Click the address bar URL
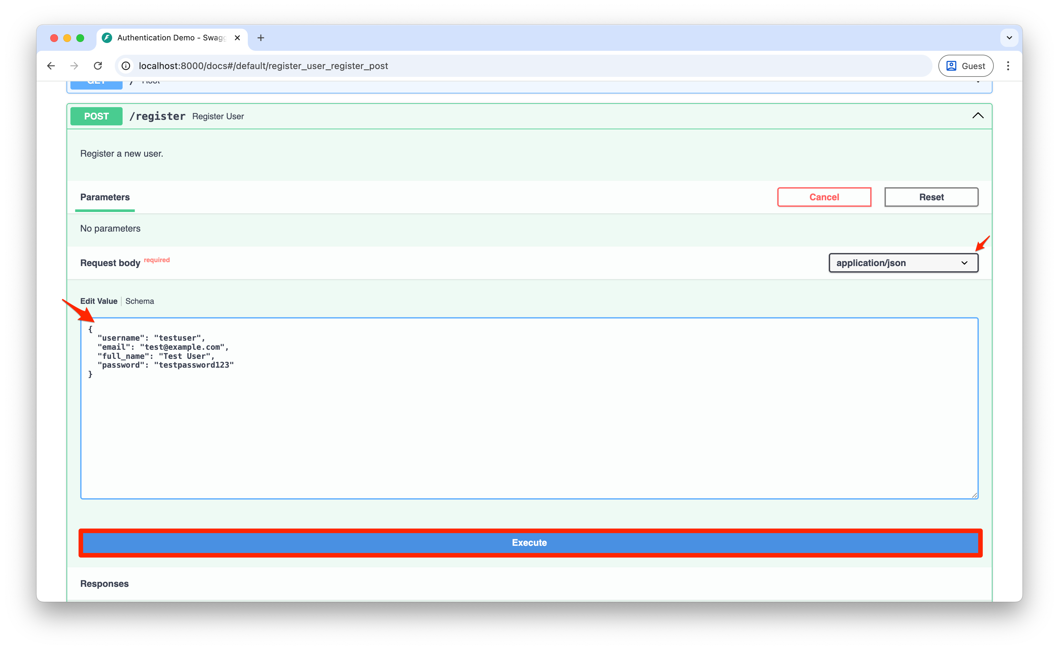Screen dimensions: 1059x650 [x=263, y=66]
